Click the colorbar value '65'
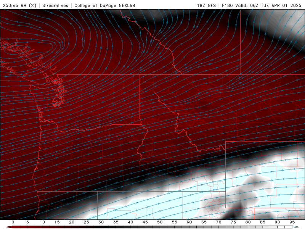Viewport: 305px width, 229px height. pyautogui.click(x=204, y=222)
